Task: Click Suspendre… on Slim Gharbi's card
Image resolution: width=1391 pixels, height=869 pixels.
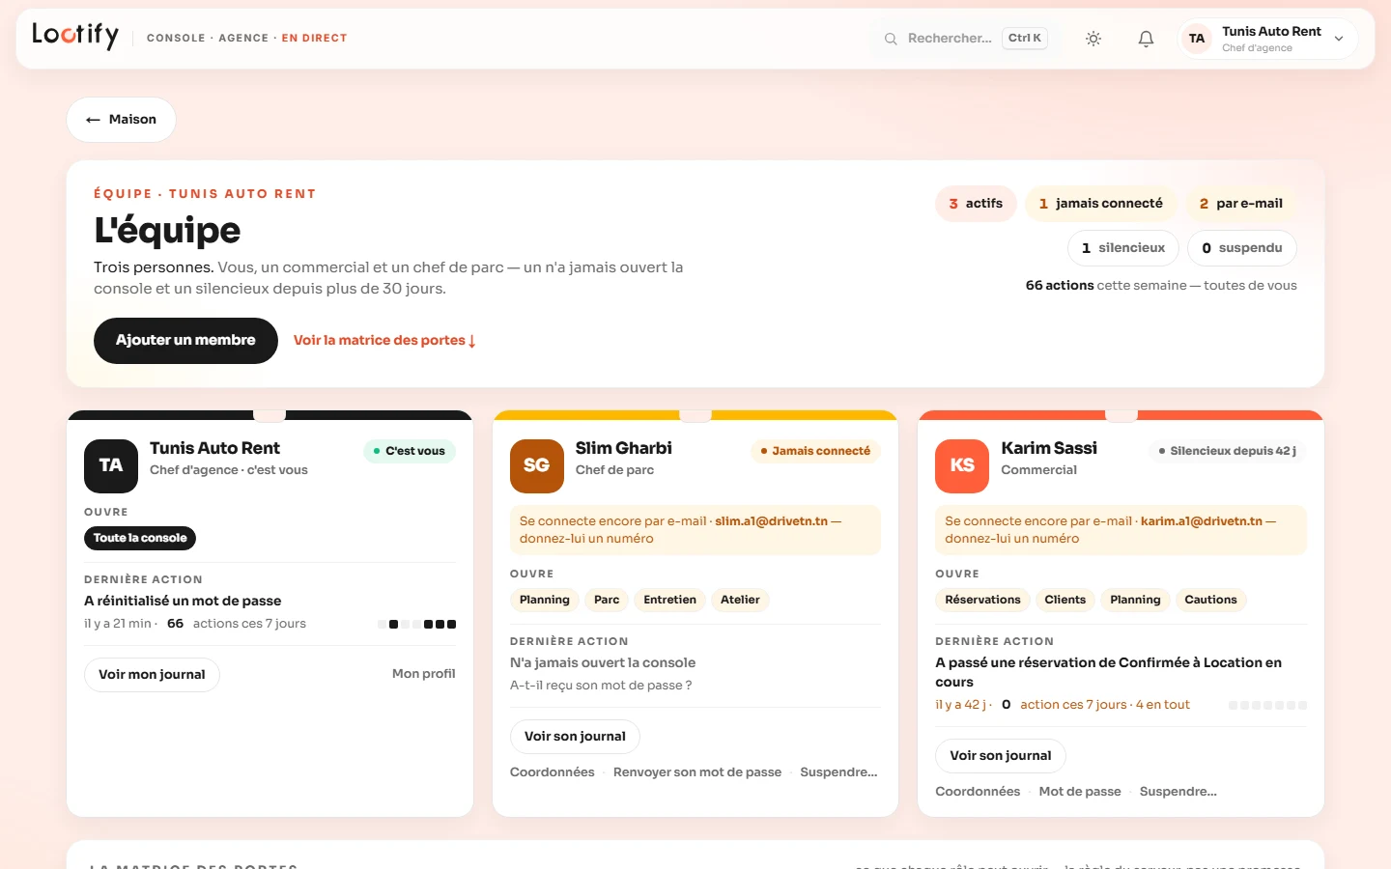Action: tap(838, 772)
